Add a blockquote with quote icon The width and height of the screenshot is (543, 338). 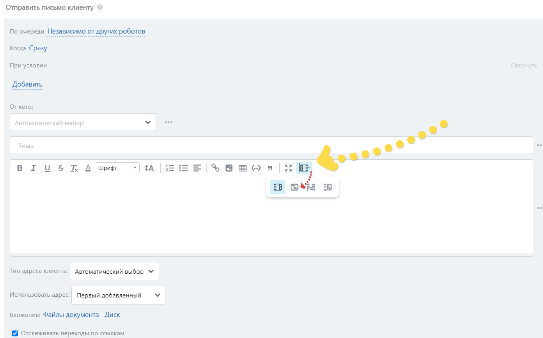270,168
